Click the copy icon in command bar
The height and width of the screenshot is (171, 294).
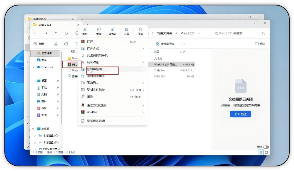coord(66,44)
